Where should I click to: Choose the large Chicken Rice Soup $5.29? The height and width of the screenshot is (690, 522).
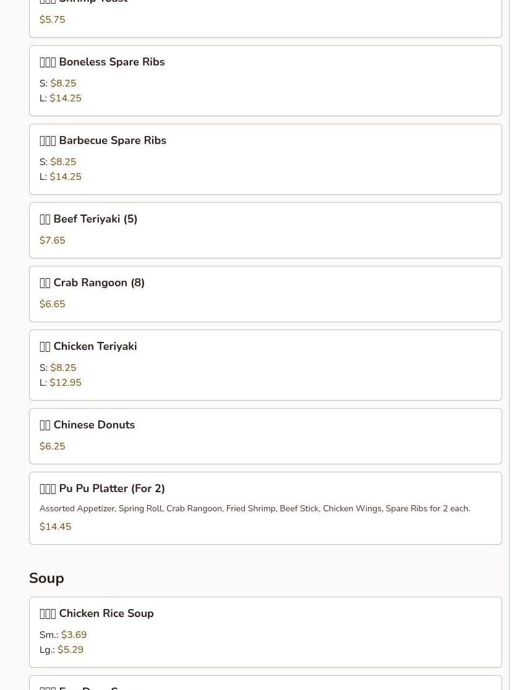point(70,650)
